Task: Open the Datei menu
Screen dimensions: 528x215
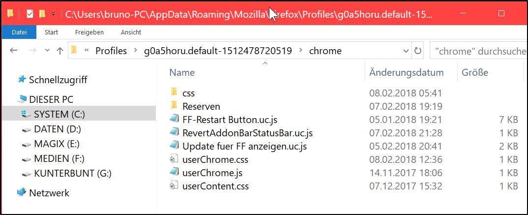Action: (x=19, y=32)
